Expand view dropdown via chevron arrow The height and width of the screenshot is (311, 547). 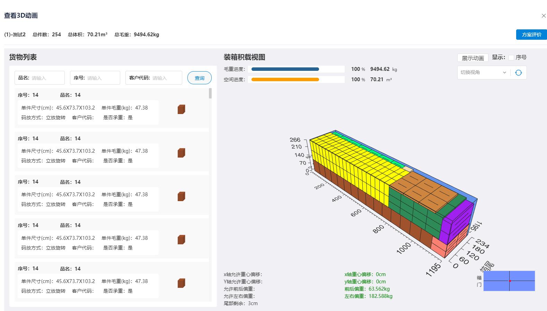504,73
